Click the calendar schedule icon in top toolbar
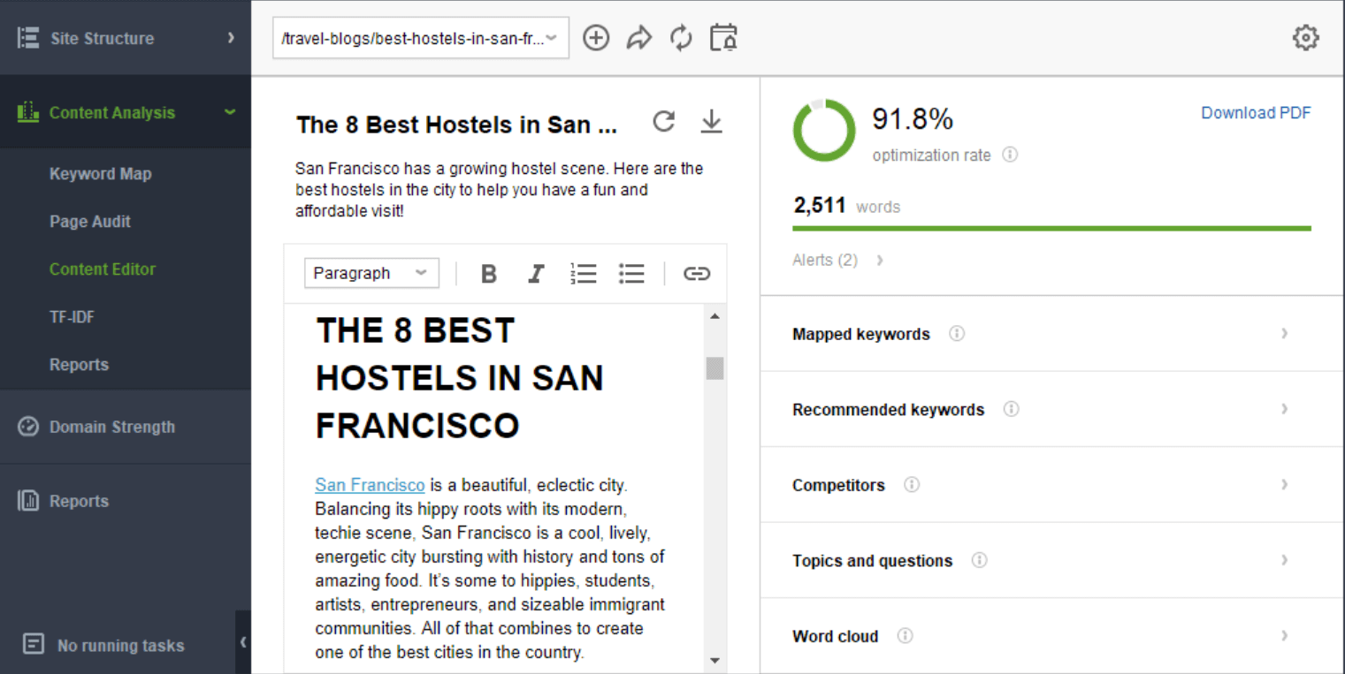 click(723, 38)
